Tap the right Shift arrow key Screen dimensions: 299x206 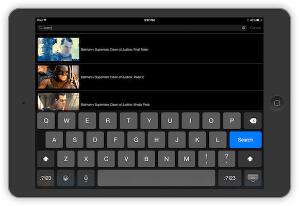click(250, 159)
